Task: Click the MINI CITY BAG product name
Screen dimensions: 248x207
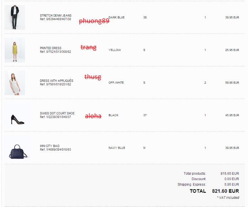Action: click(50, 146)
